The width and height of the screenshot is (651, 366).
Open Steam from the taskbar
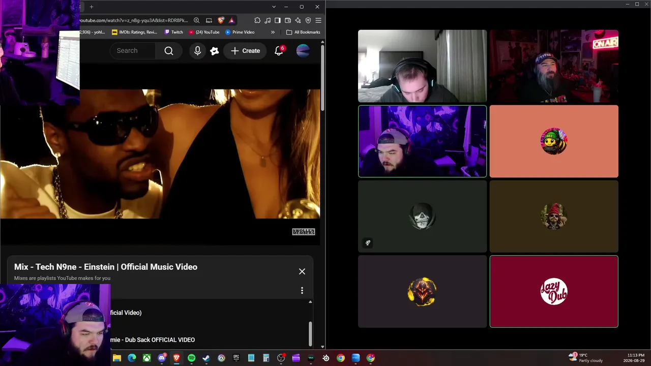click(206, 358)
